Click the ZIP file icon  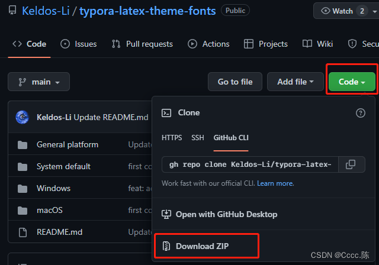click(166, 246)
